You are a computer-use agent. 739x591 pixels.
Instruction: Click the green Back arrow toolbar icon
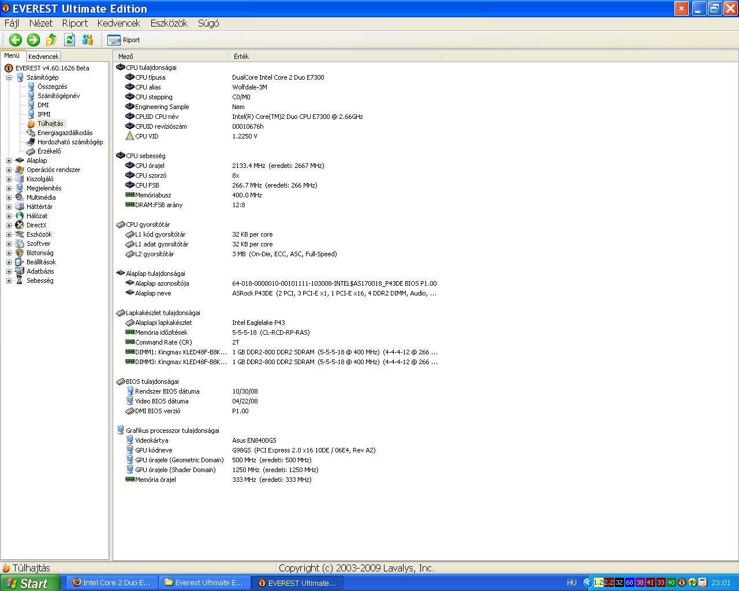16,40
